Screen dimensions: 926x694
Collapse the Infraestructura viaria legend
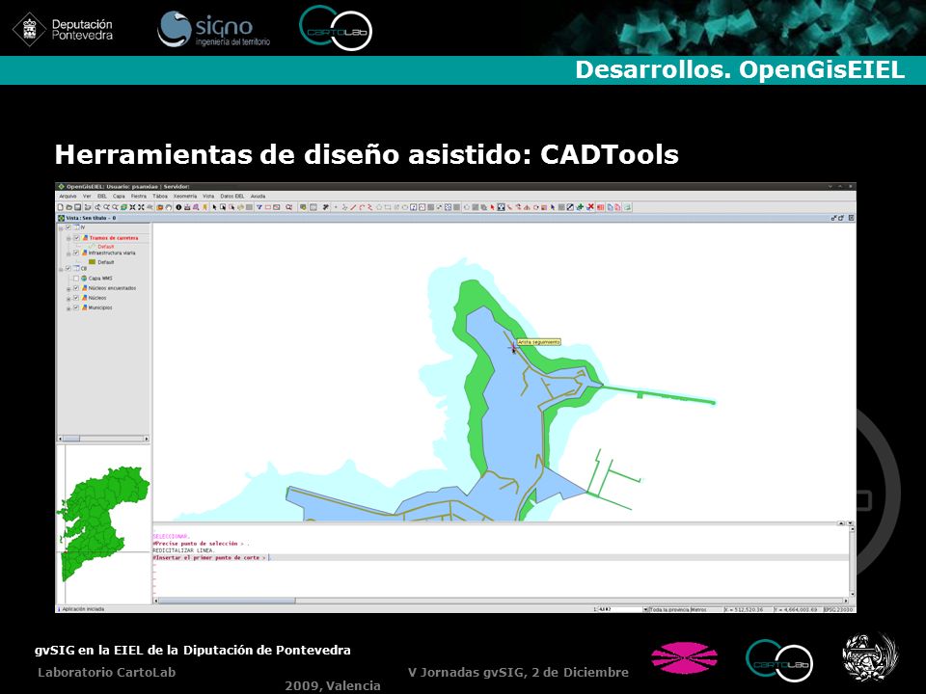68,254
